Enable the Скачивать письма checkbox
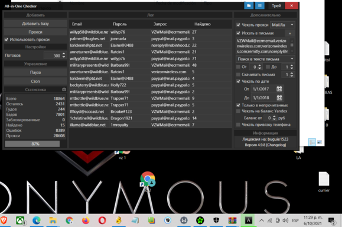 tap(238, 74)
